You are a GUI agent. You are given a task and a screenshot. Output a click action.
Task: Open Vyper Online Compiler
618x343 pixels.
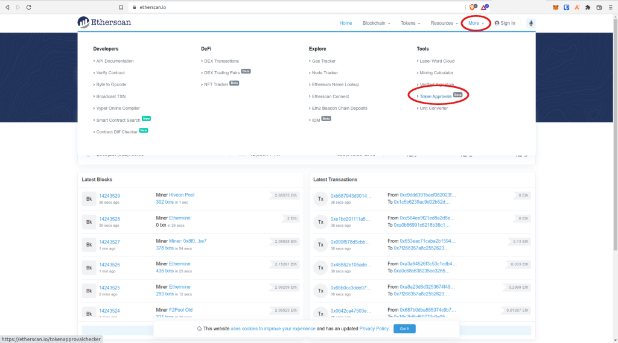point(118,109)
